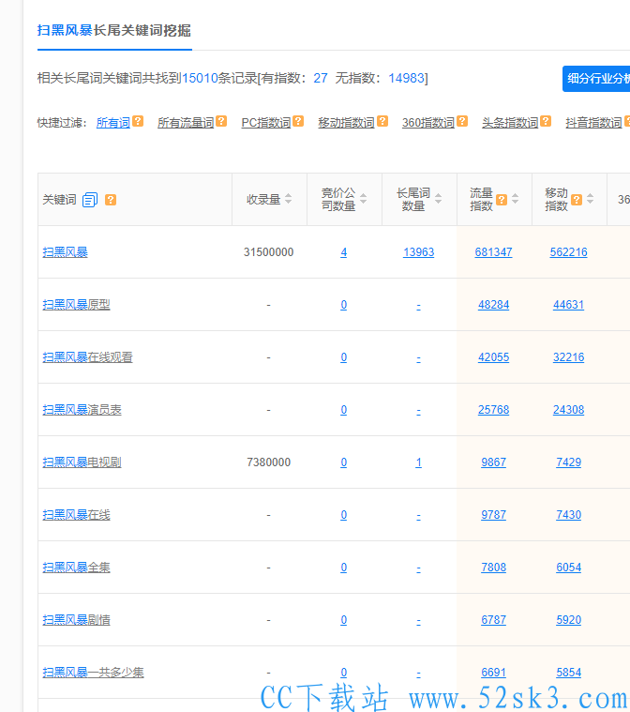
Task: Filter by 所有流量词
Action: pos(186,123)
